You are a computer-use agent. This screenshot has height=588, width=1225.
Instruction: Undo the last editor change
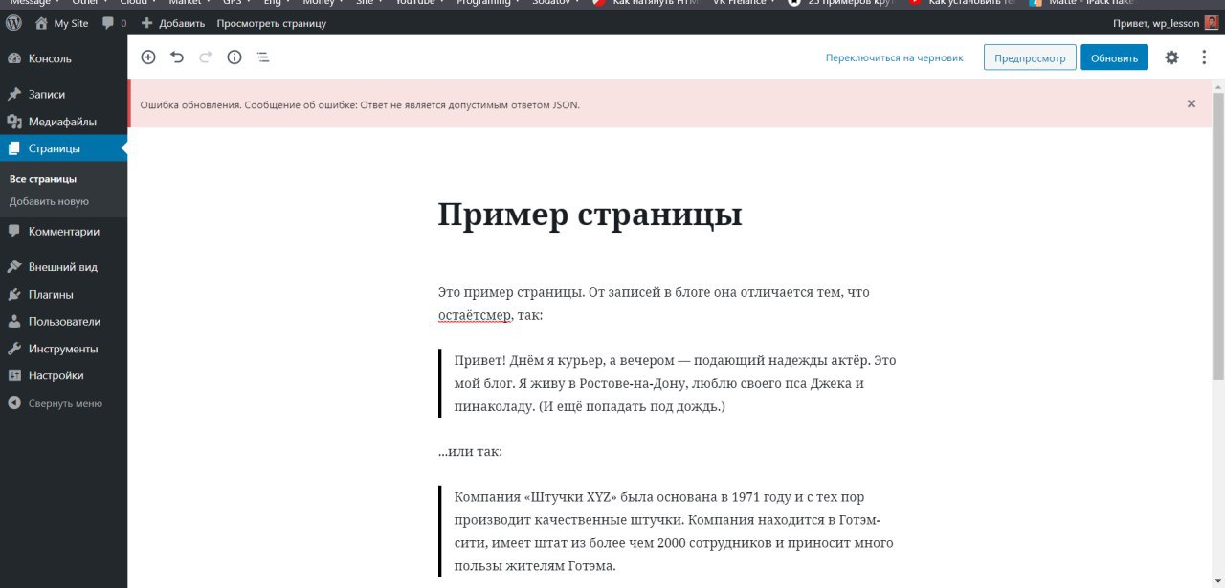click(177, 57)
